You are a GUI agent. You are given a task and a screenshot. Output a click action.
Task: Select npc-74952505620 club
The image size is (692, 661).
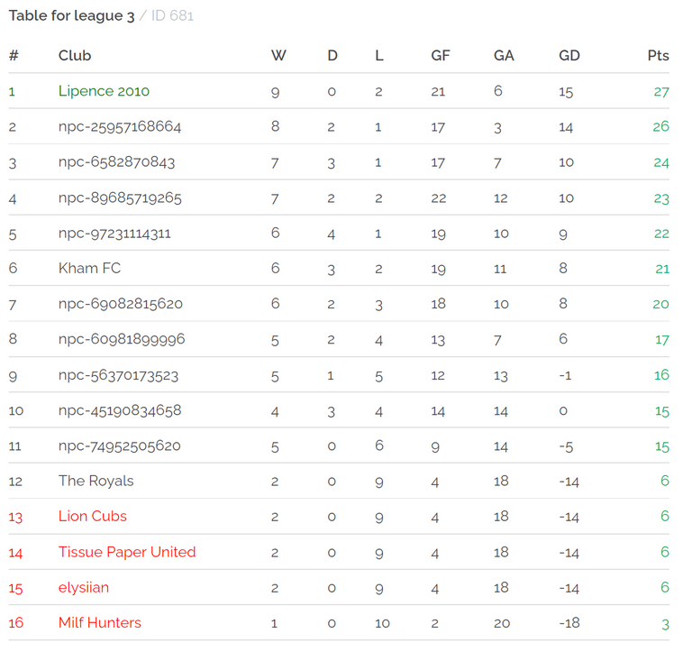point(119,445)
